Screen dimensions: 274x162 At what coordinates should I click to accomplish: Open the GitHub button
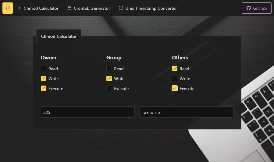click(x=256, y=8)
